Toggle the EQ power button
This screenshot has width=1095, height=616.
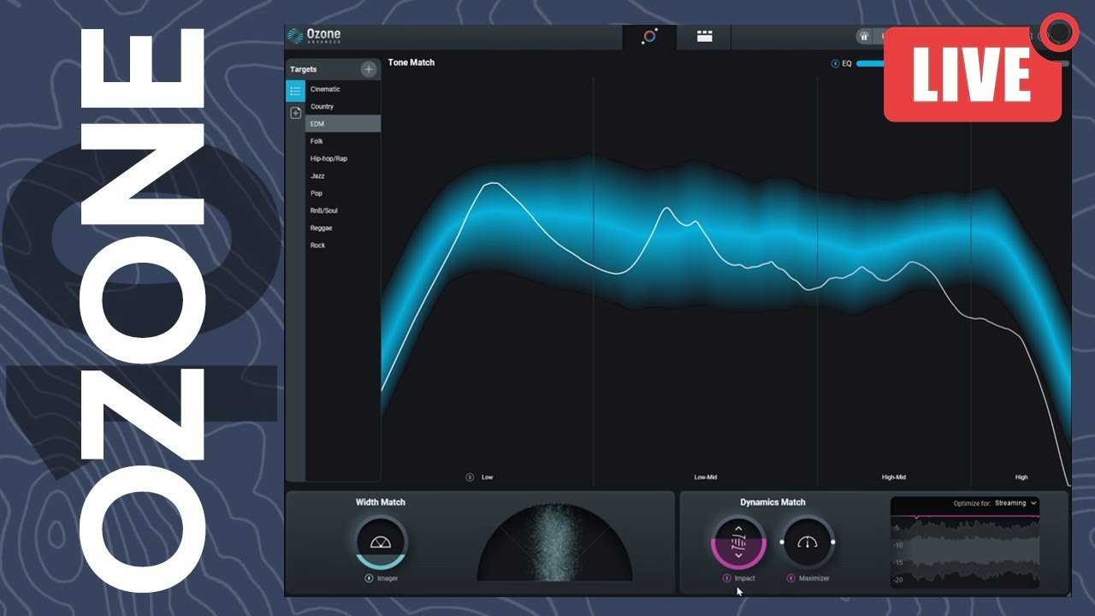click(x=835, y=63)
